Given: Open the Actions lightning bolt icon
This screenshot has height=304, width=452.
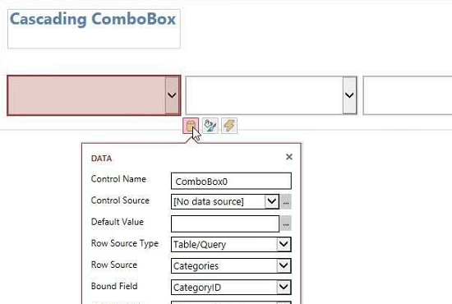Looking at the screenshot, I should (x=229, y=126).
